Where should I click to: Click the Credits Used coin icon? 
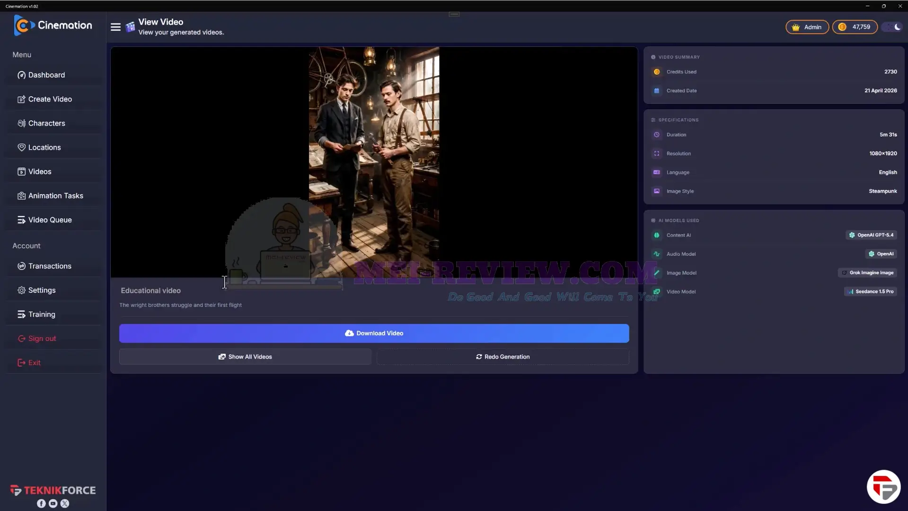(657, 72)
